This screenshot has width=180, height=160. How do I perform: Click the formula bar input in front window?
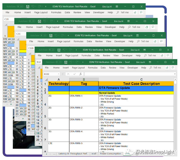(x=129, y=74)
